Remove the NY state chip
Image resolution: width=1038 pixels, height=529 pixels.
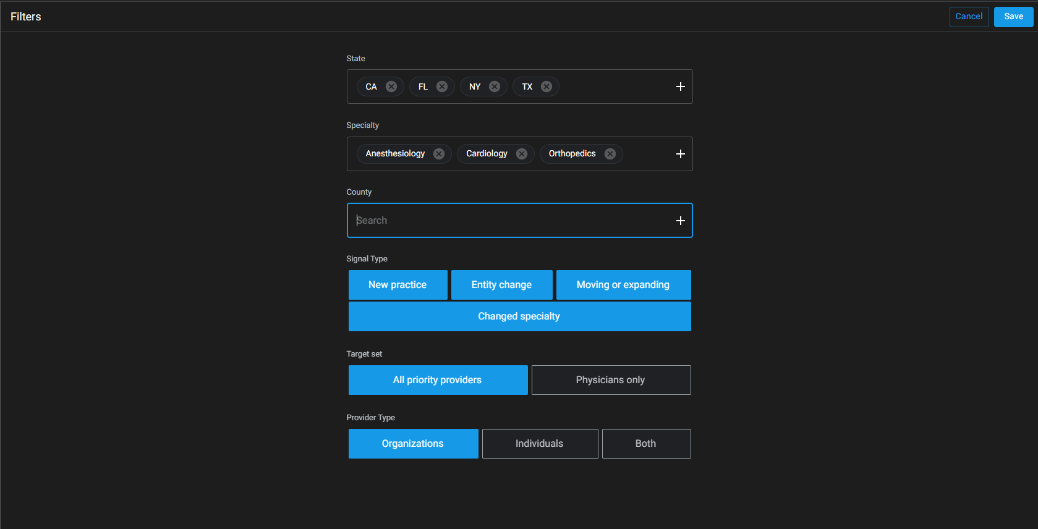[x=495, y=87]
